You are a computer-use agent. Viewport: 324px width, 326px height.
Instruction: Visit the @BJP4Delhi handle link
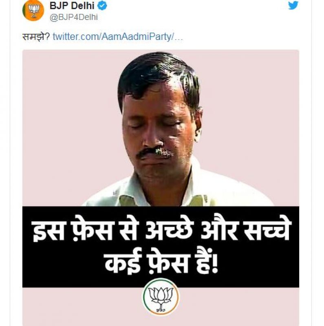(x=74, y=17)
